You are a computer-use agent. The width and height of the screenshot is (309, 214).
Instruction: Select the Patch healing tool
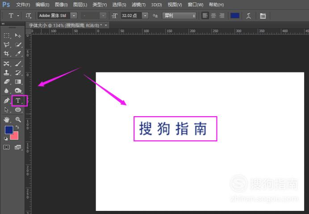tap(7, 64)
